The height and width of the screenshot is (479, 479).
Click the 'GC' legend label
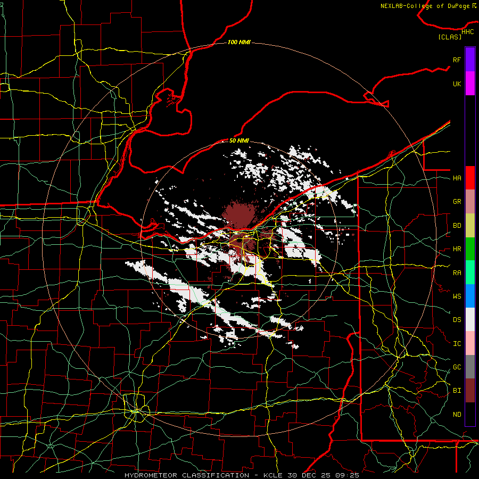point(457,367)
